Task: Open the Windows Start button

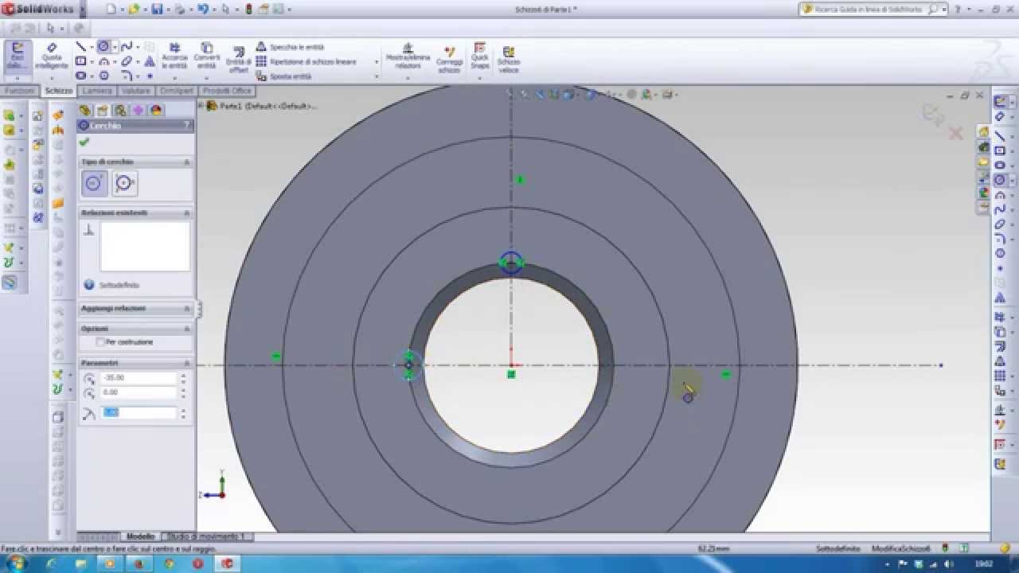Action: pyautogui.click(x=16, y=563)
